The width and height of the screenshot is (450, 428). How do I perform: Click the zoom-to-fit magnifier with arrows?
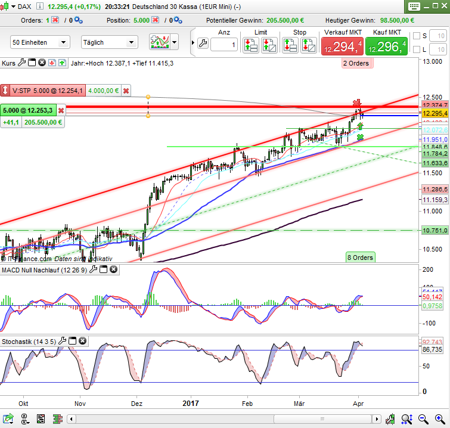tap(407, 419)
